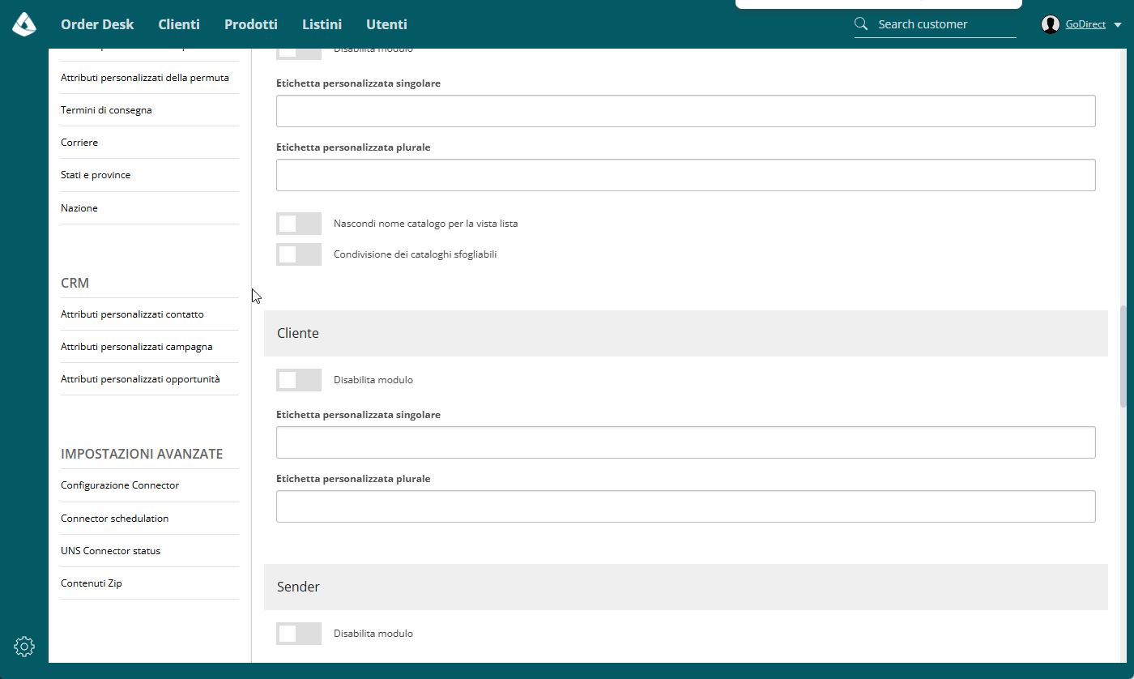Enable Condivisione dei cataloghi sfogliabili toggle
Image resolution: width=1134 pixels, height=679 pixels.
pyautogui.click(x=299, y=254)
